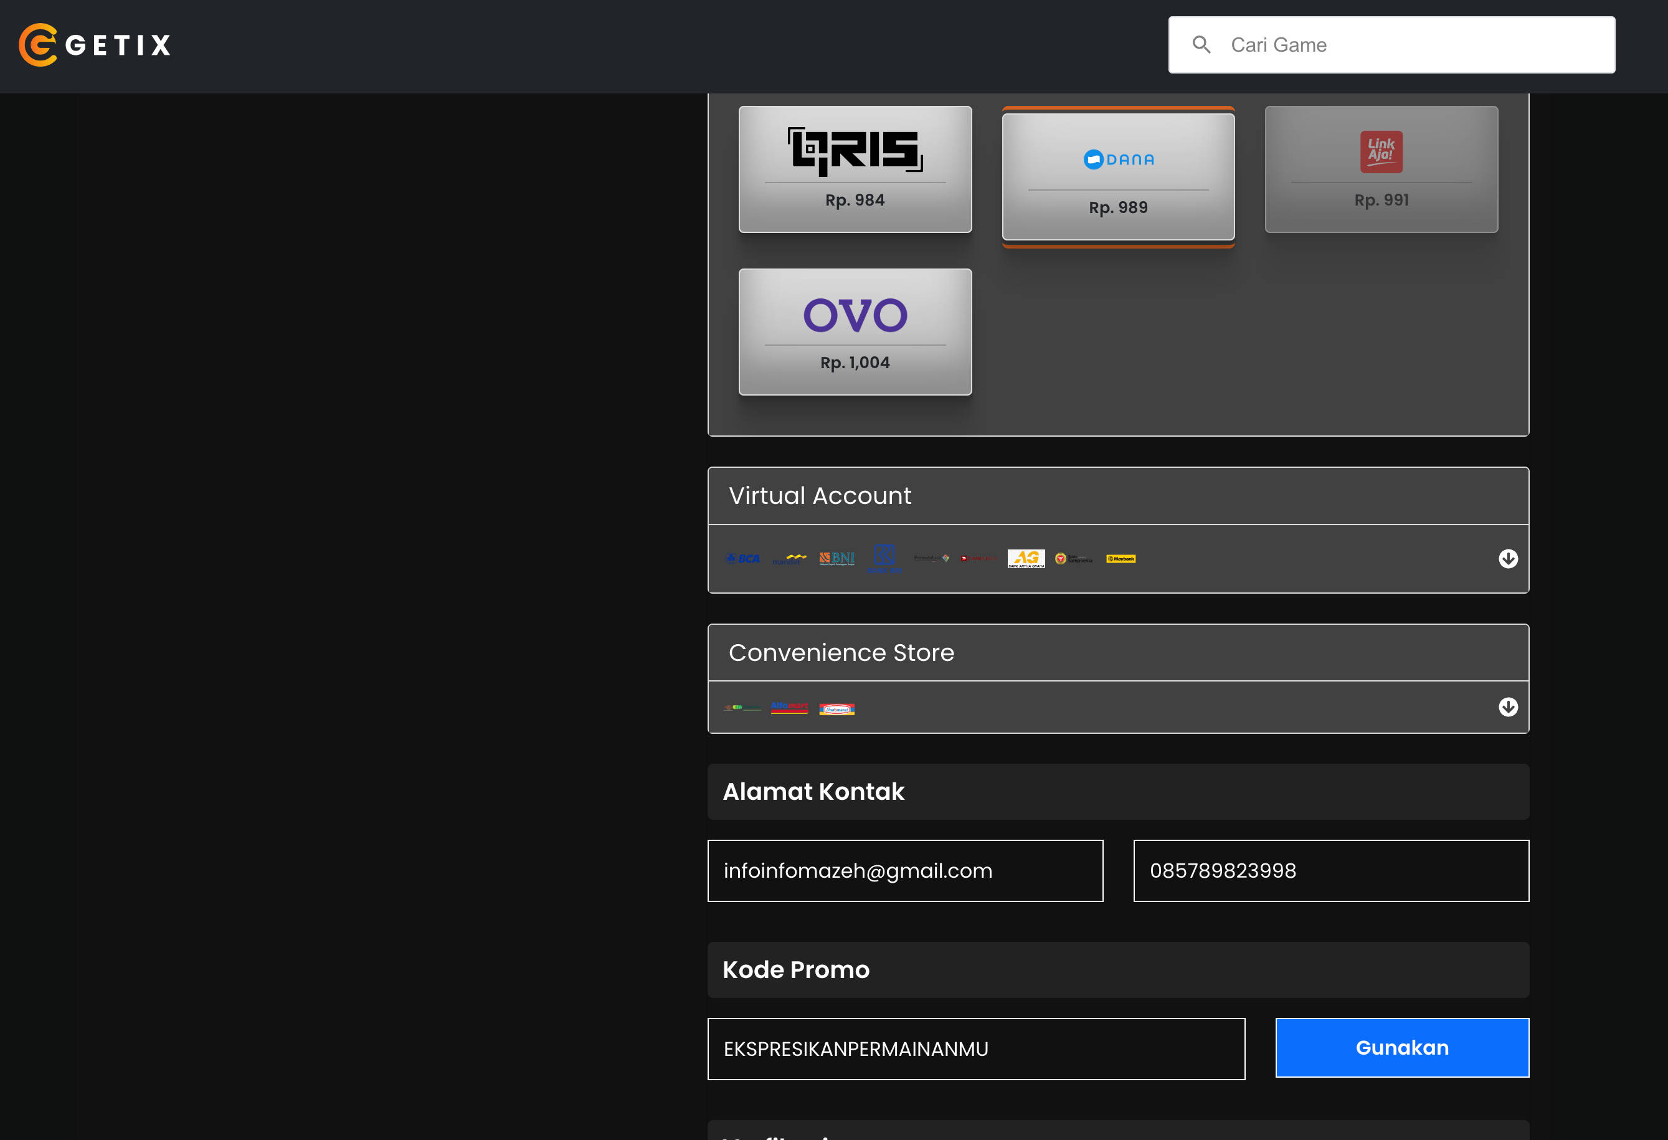
Task: Focus the Cari Game search field
Action: click(x=1391, y=44)
